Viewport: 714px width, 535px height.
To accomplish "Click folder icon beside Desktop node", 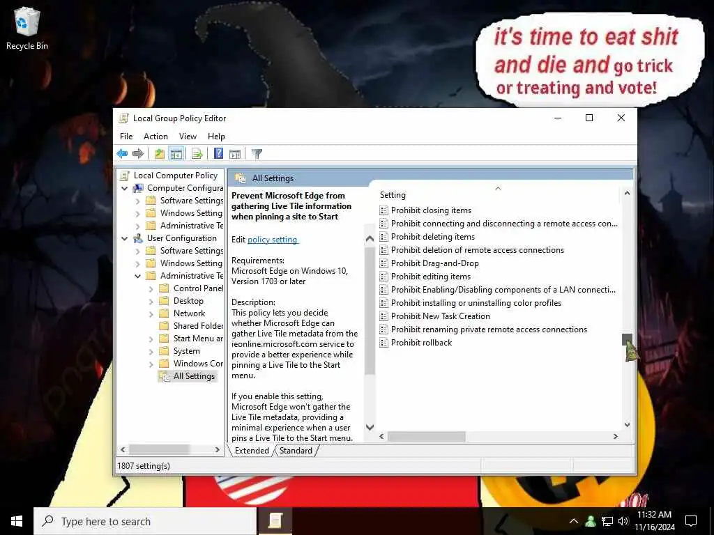I will (164, 301).
